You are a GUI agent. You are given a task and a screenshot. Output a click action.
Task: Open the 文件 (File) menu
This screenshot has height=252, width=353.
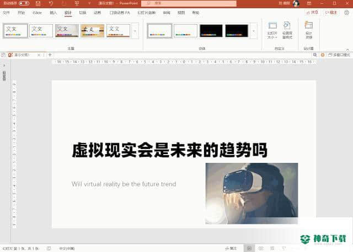point(6,13)
